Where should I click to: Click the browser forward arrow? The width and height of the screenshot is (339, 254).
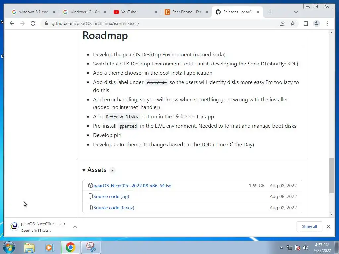22,23
